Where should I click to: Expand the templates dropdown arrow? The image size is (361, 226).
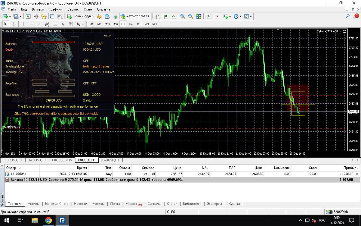coord(251,16)
